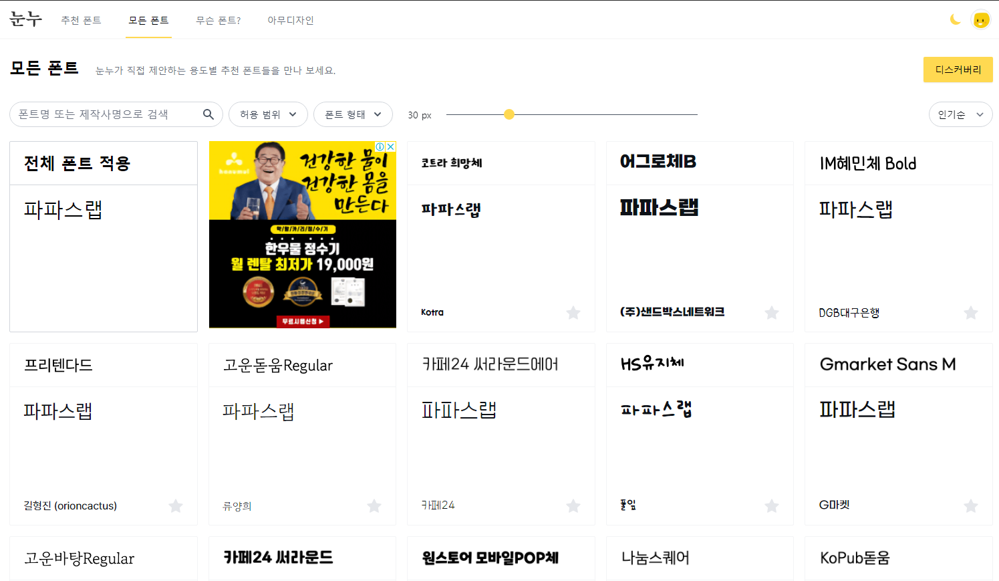The height and width of the screenshot is (581, 999).
Task: Click the 눈누 logo
Action: 26,19
